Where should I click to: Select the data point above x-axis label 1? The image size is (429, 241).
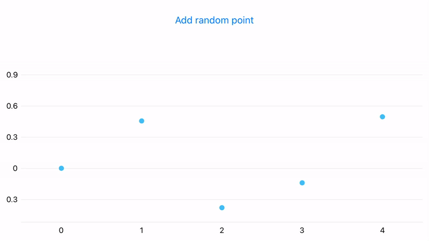tap(142, 121)
